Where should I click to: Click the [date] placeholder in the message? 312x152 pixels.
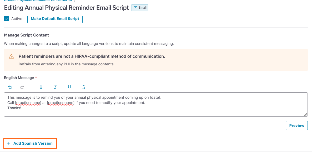[155, 97]
